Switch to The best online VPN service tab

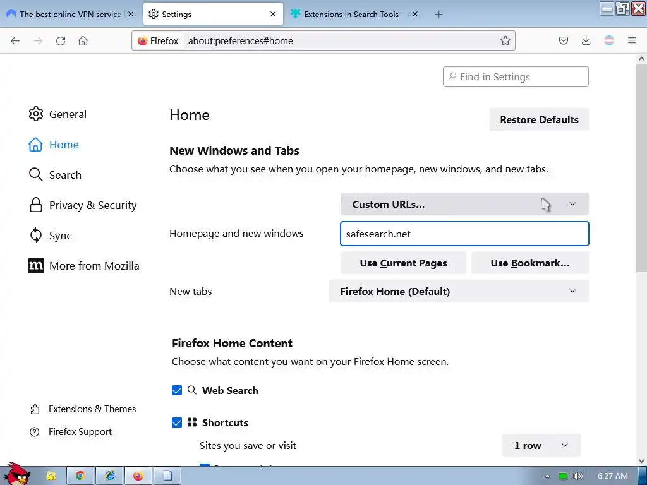70,14
